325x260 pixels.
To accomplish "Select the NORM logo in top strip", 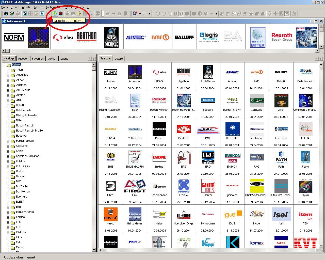I will click(14, 37).
